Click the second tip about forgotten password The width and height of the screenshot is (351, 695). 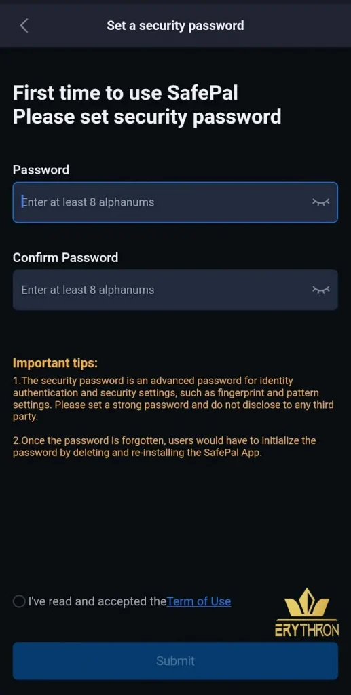tap(164, 447)
